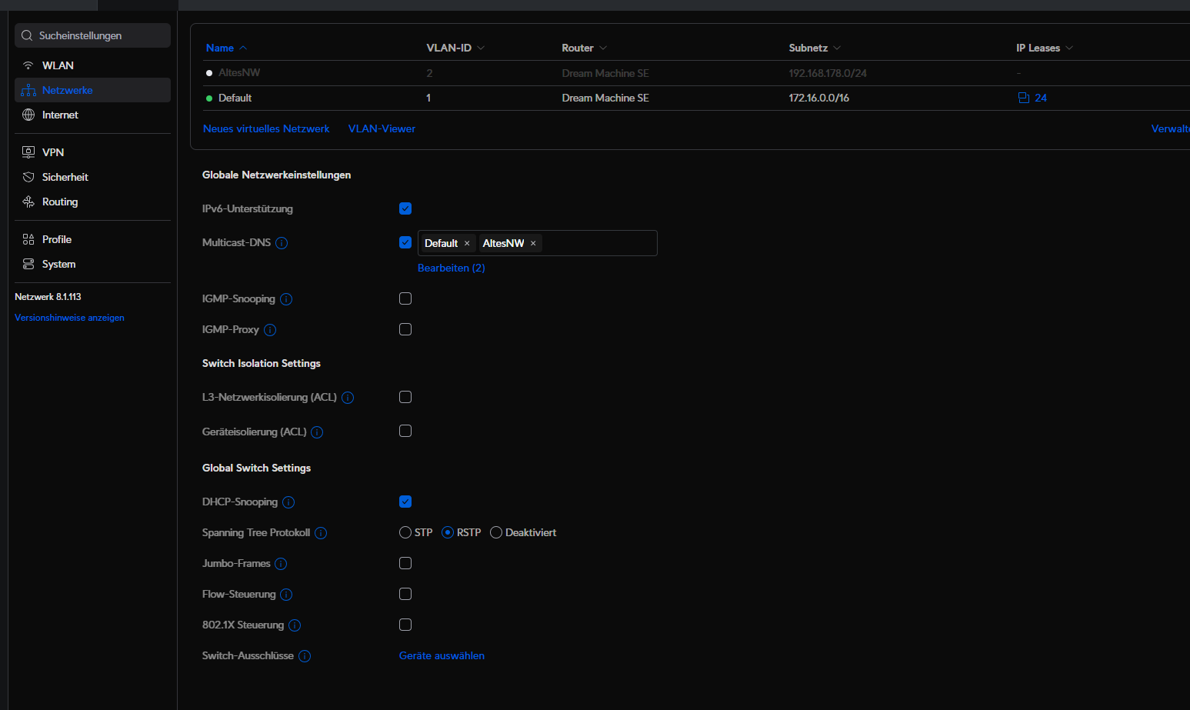Show info for IGMP-Snooping
The width and height of the screenshot is (1190, 710).
click(286, 299)
